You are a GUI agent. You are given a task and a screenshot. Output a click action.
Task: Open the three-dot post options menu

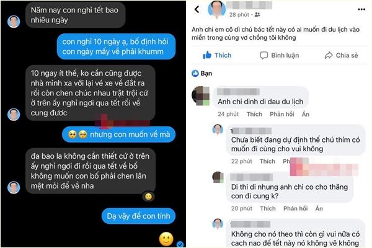(x=361, y=9)
